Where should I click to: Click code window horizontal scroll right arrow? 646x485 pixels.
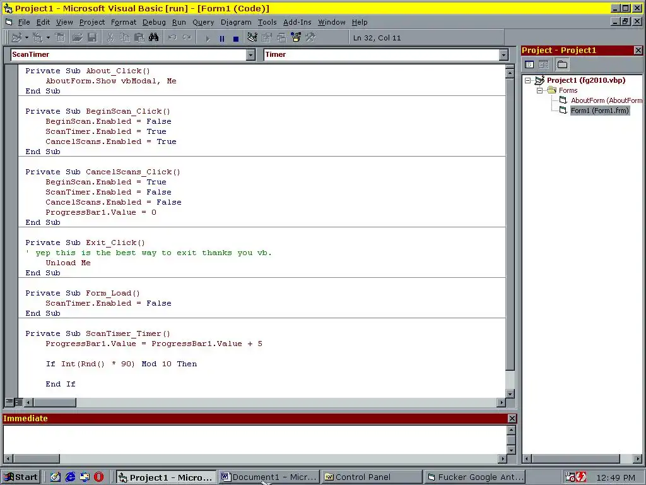(x=501, y=402)
